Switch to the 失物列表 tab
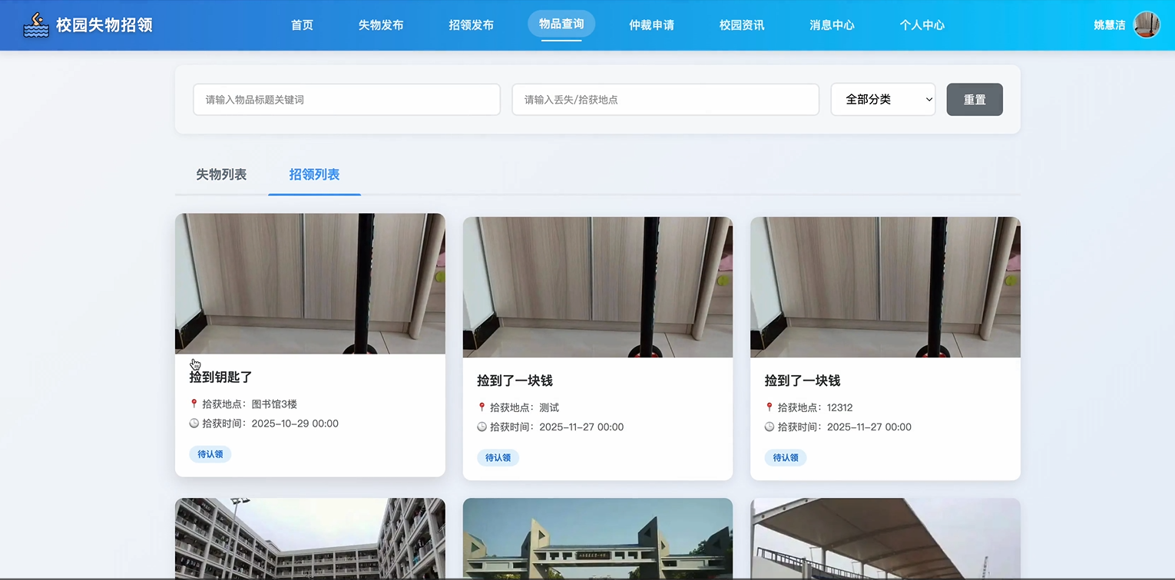 point(220,174)
